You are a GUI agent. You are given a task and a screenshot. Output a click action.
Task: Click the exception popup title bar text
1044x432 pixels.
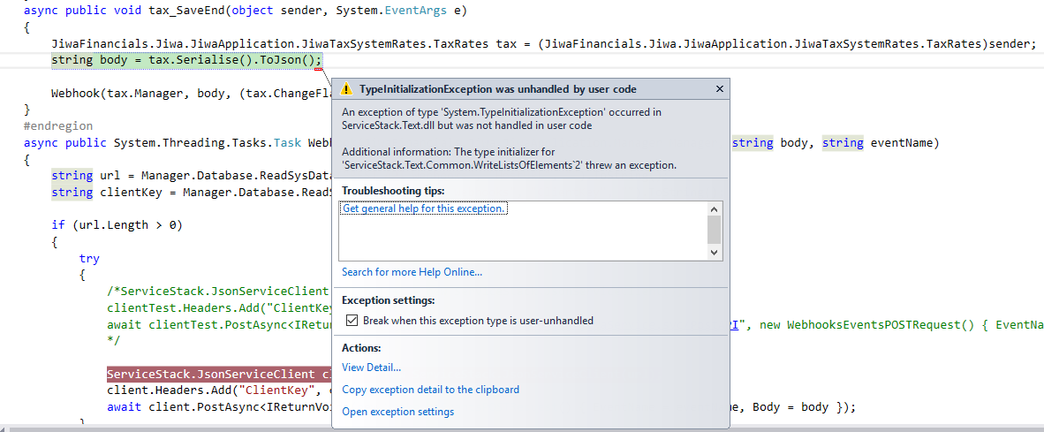[497, 89]
